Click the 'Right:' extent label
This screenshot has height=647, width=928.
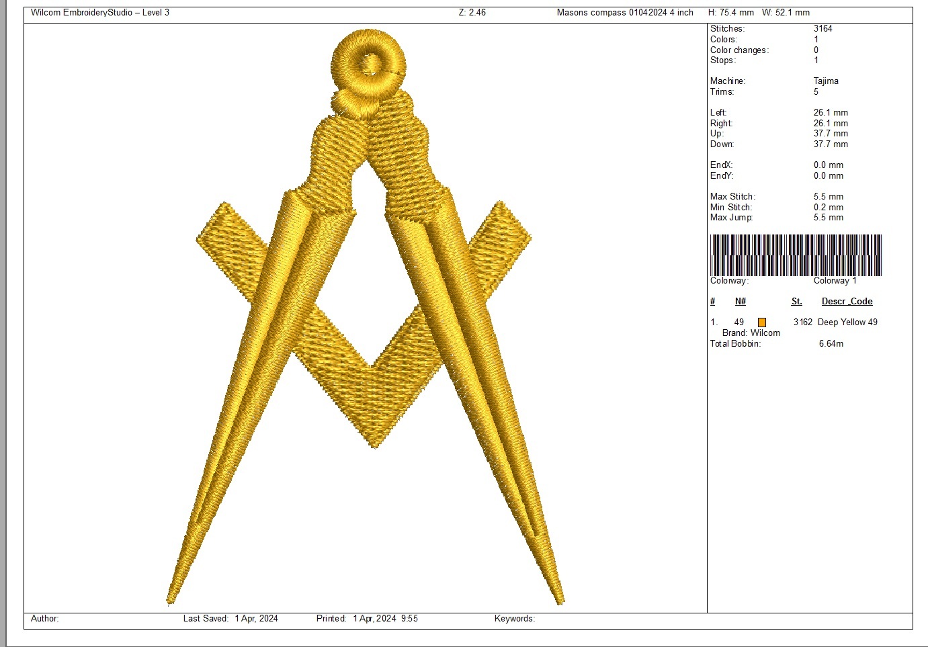722,124
